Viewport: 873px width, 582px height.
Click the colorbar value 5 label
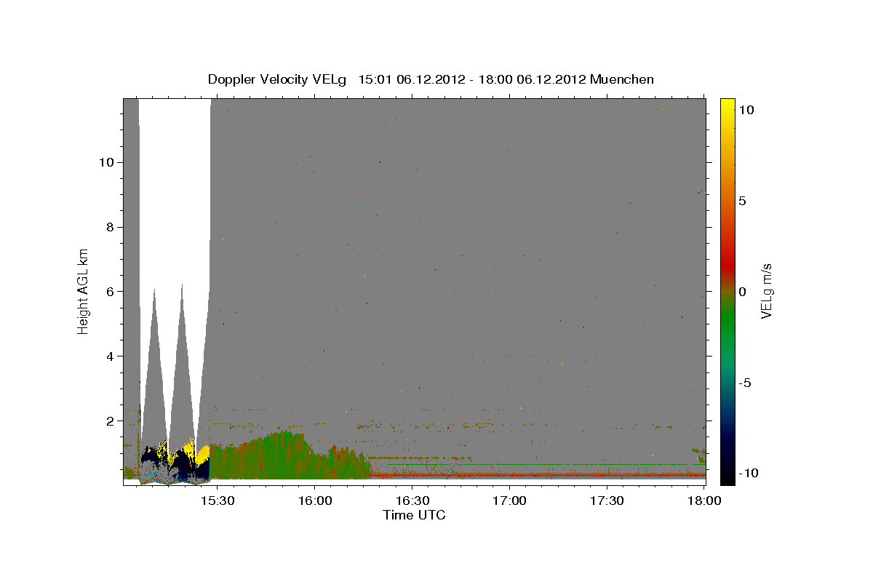[742, 200]
